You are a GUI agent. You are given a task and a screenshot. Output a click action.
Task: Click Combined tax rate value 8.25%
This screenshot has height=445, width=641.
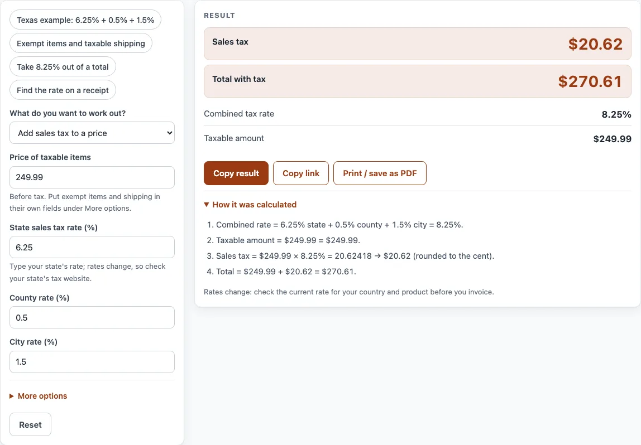pos(616,114)
